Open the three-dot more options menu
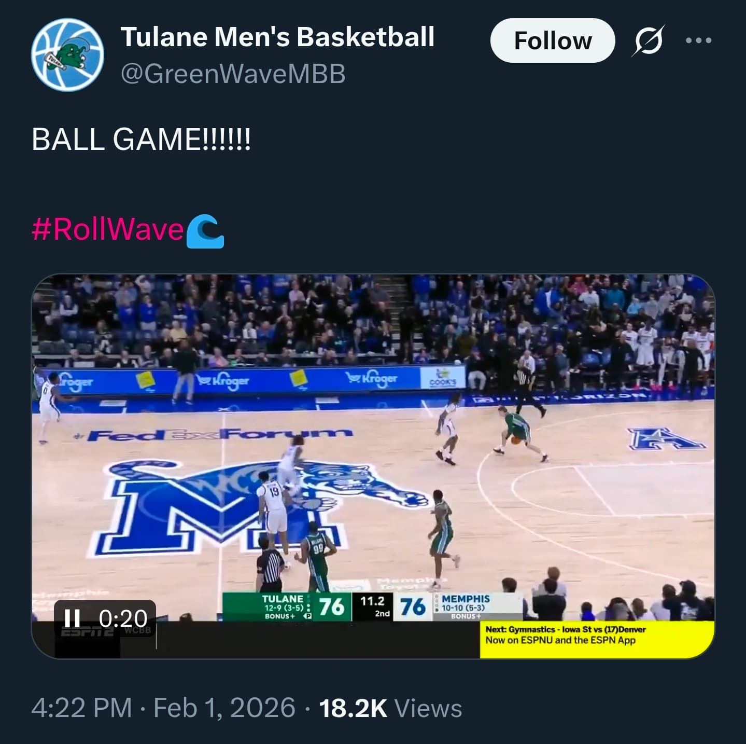Viewport: 746px width, 744px height. click(698, 40)
